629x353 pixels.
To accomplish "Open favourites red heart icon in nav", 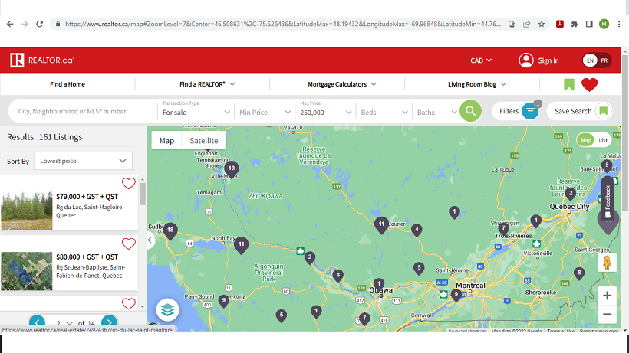I will (x=589, y=84).
